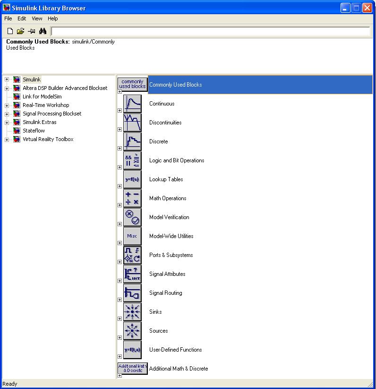This screenshot has height=389, width=376.
Task: Close the Simulink Library Browser window
Action: (367, 8)
